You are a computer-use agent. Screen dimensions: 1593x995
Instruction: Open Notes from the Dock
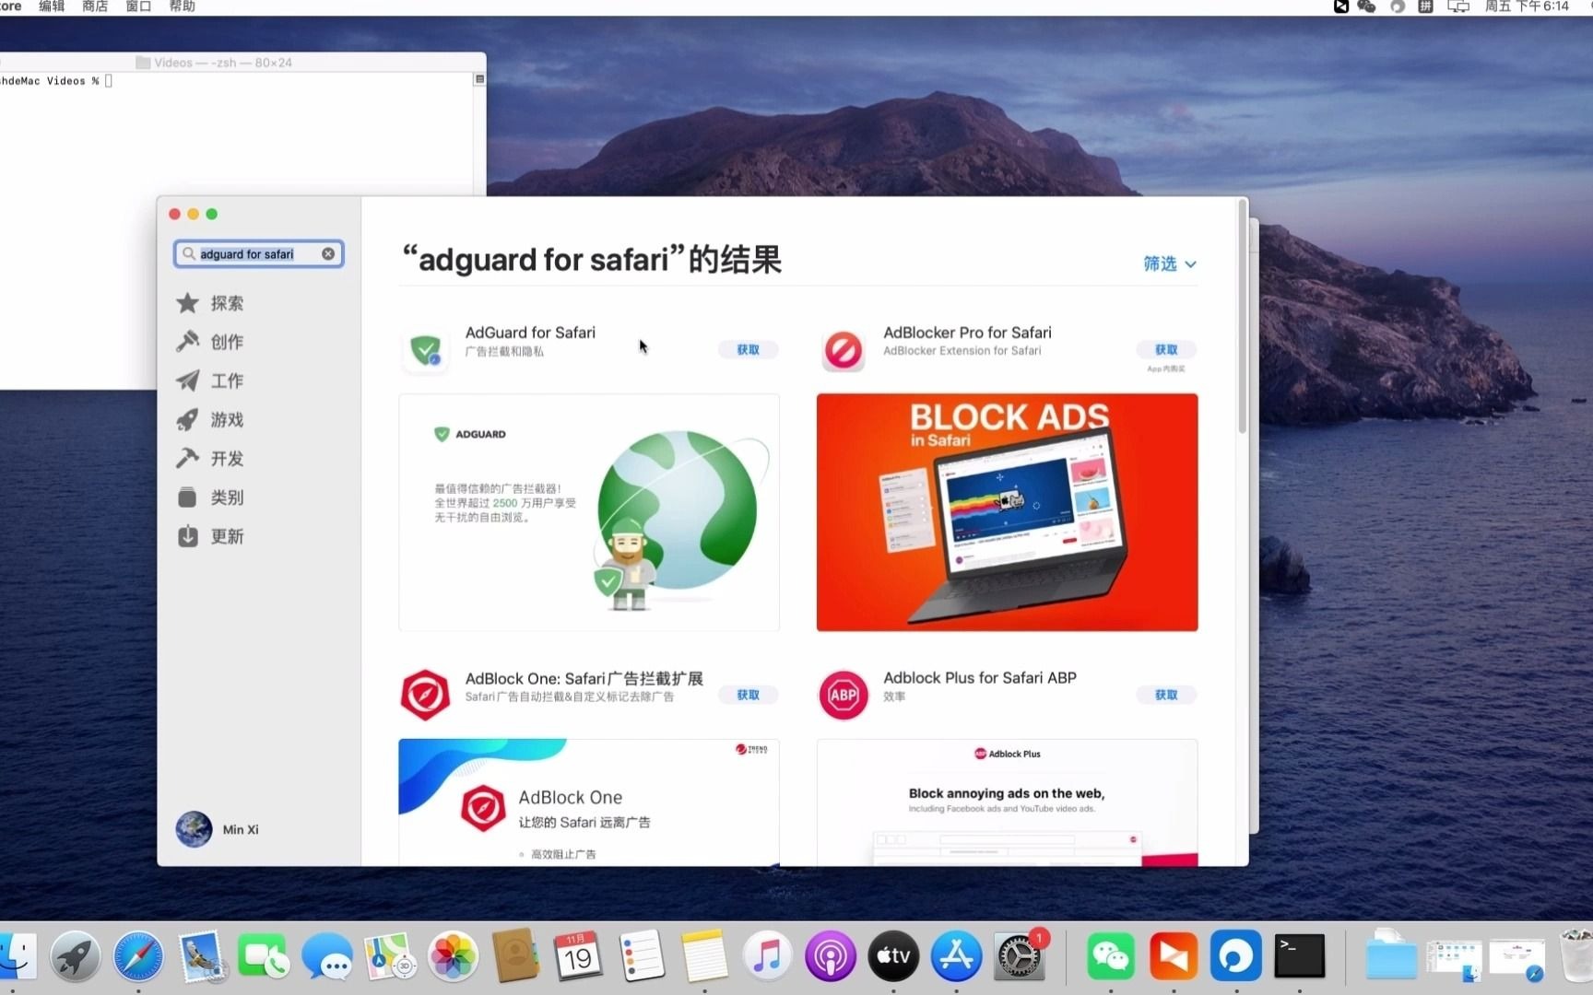pos(704,956)
